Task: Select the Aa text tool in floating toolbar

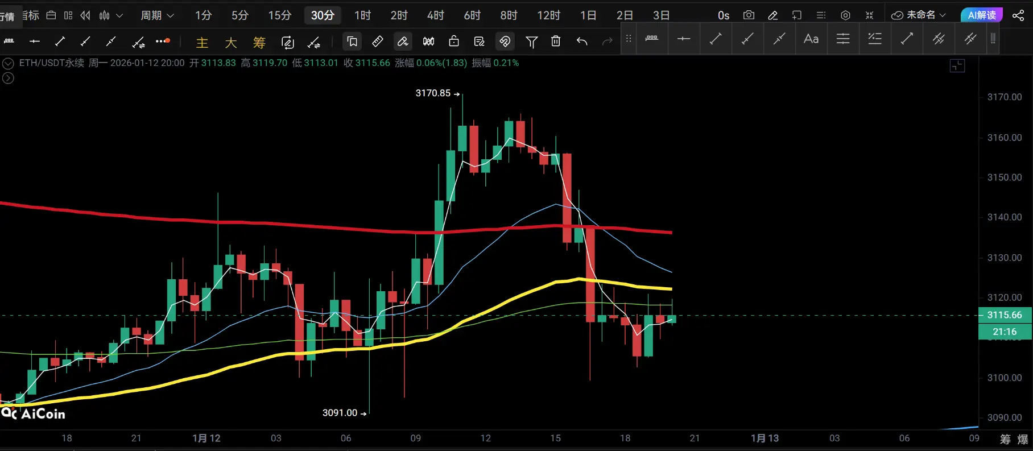Action: pyautogui.click(x=811, y=39)
